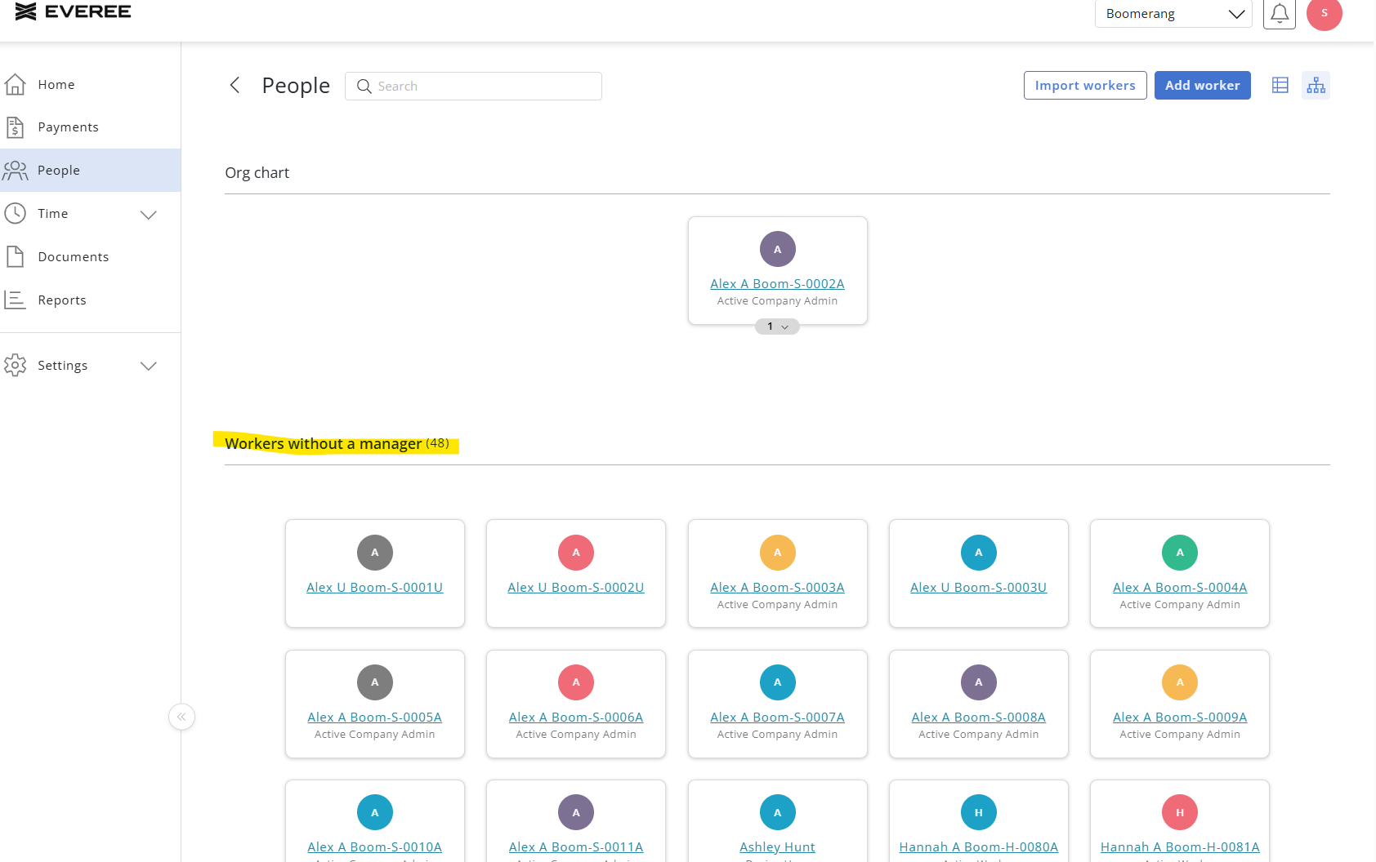The height and width of the screenshot is (862, 1376).
Task: Open the notifications bell
Action: pyautogui.click(x=1280, y=13)
